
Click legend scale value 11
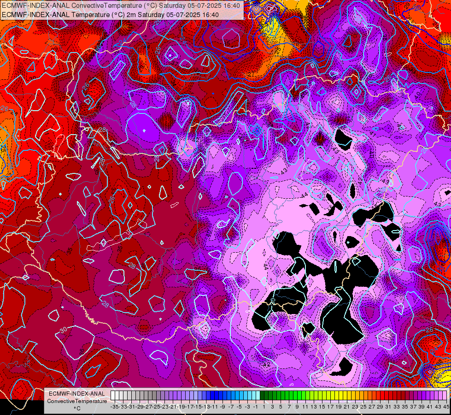click(305, 407)
